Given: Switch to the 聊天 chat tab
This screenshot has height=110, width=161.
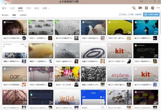Looking at the screenshot, I should pos(4,8).
